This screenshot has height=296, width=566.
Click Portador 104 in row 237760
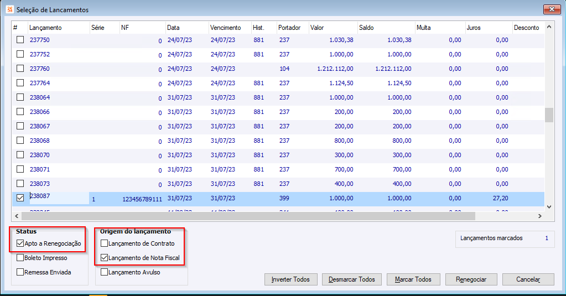tap(284, 69)
